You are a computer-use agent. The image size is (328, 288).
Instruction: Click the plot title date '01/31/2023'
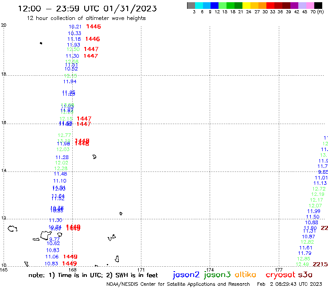tap(130, 8)
